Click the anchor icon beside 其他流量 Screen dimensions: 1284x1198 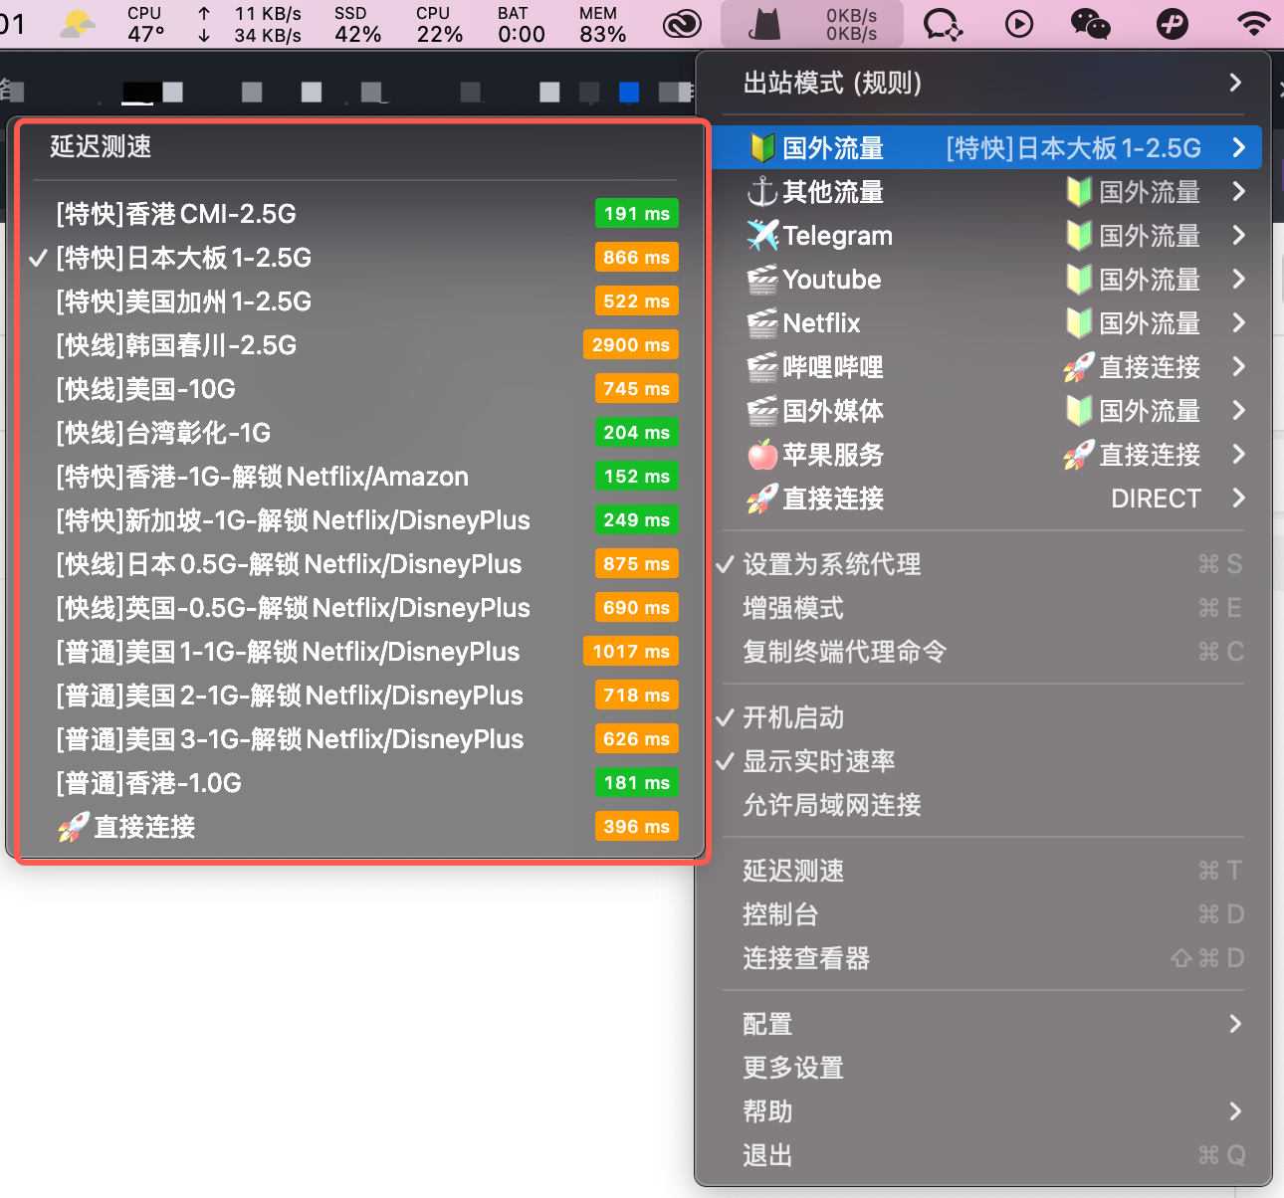[762, 192]
